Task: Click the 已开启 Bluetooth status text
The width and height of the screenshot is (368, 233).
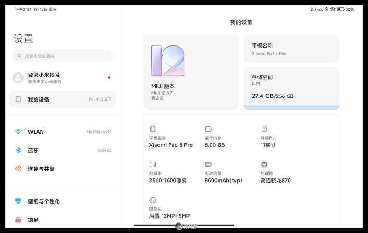Action: (104, 150)
